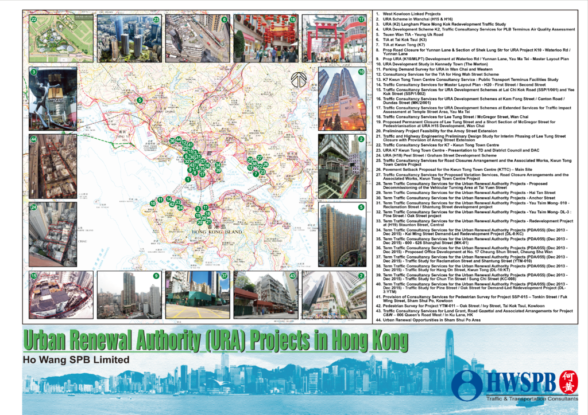The width and height of the screenshot is (588, 415).
Task: Click map marker 27 near Kwun Tong
Action: tap(260, 158)
